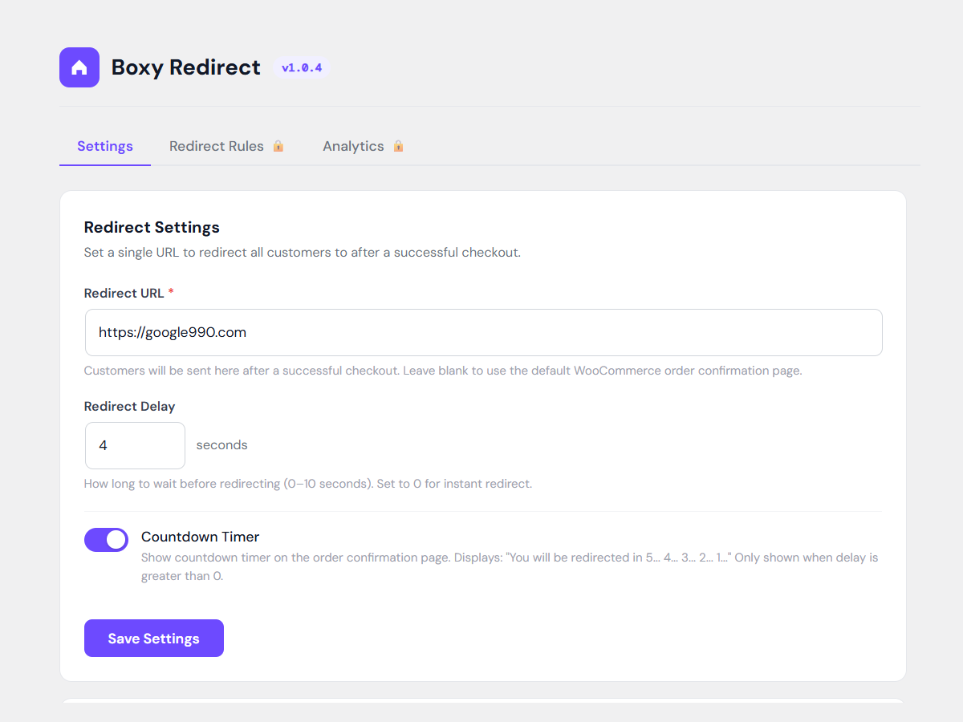Toggle the Countdown Timer switch

point(106,540)
